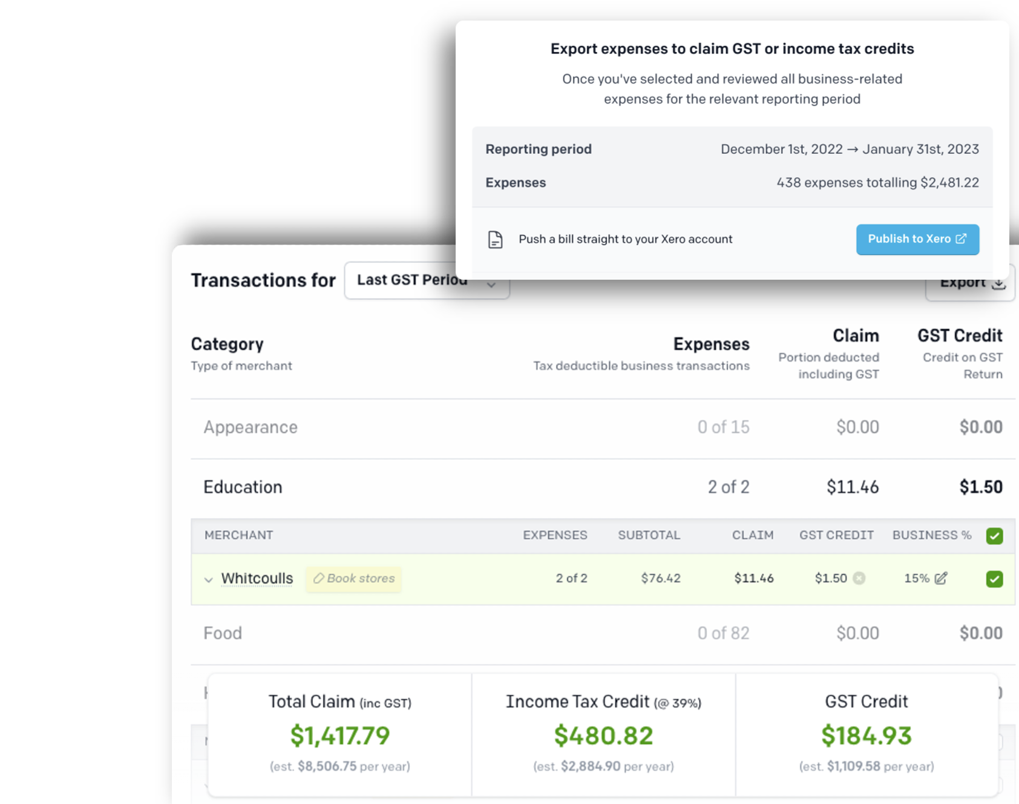Expand the Education category row
This screenshot has width=1019, height=804.
click(x=243, y=487)
